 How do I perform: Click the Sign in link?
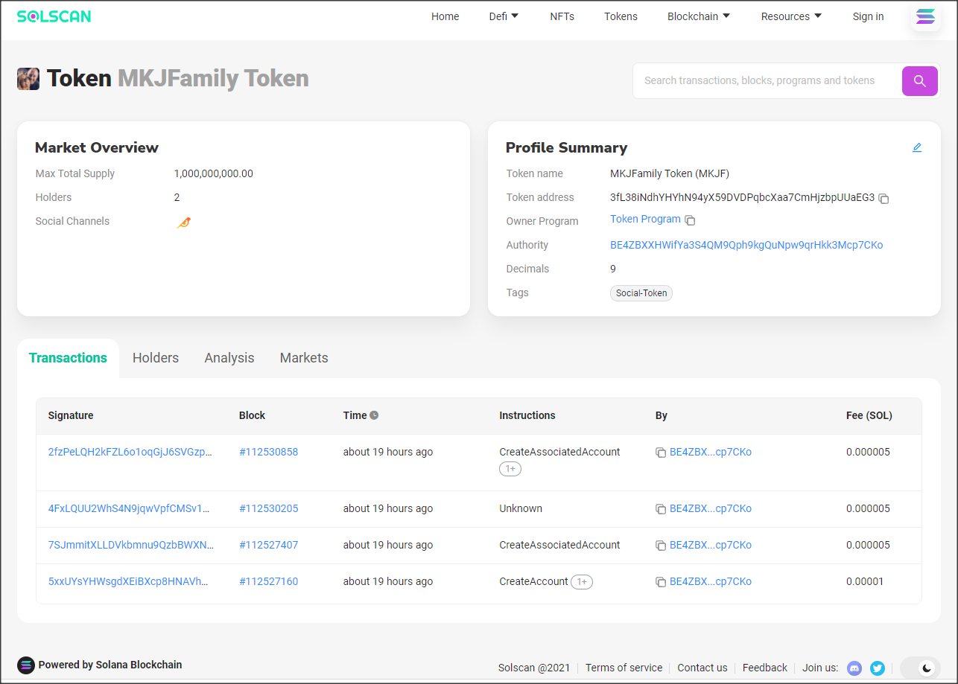tap(868, 16)
